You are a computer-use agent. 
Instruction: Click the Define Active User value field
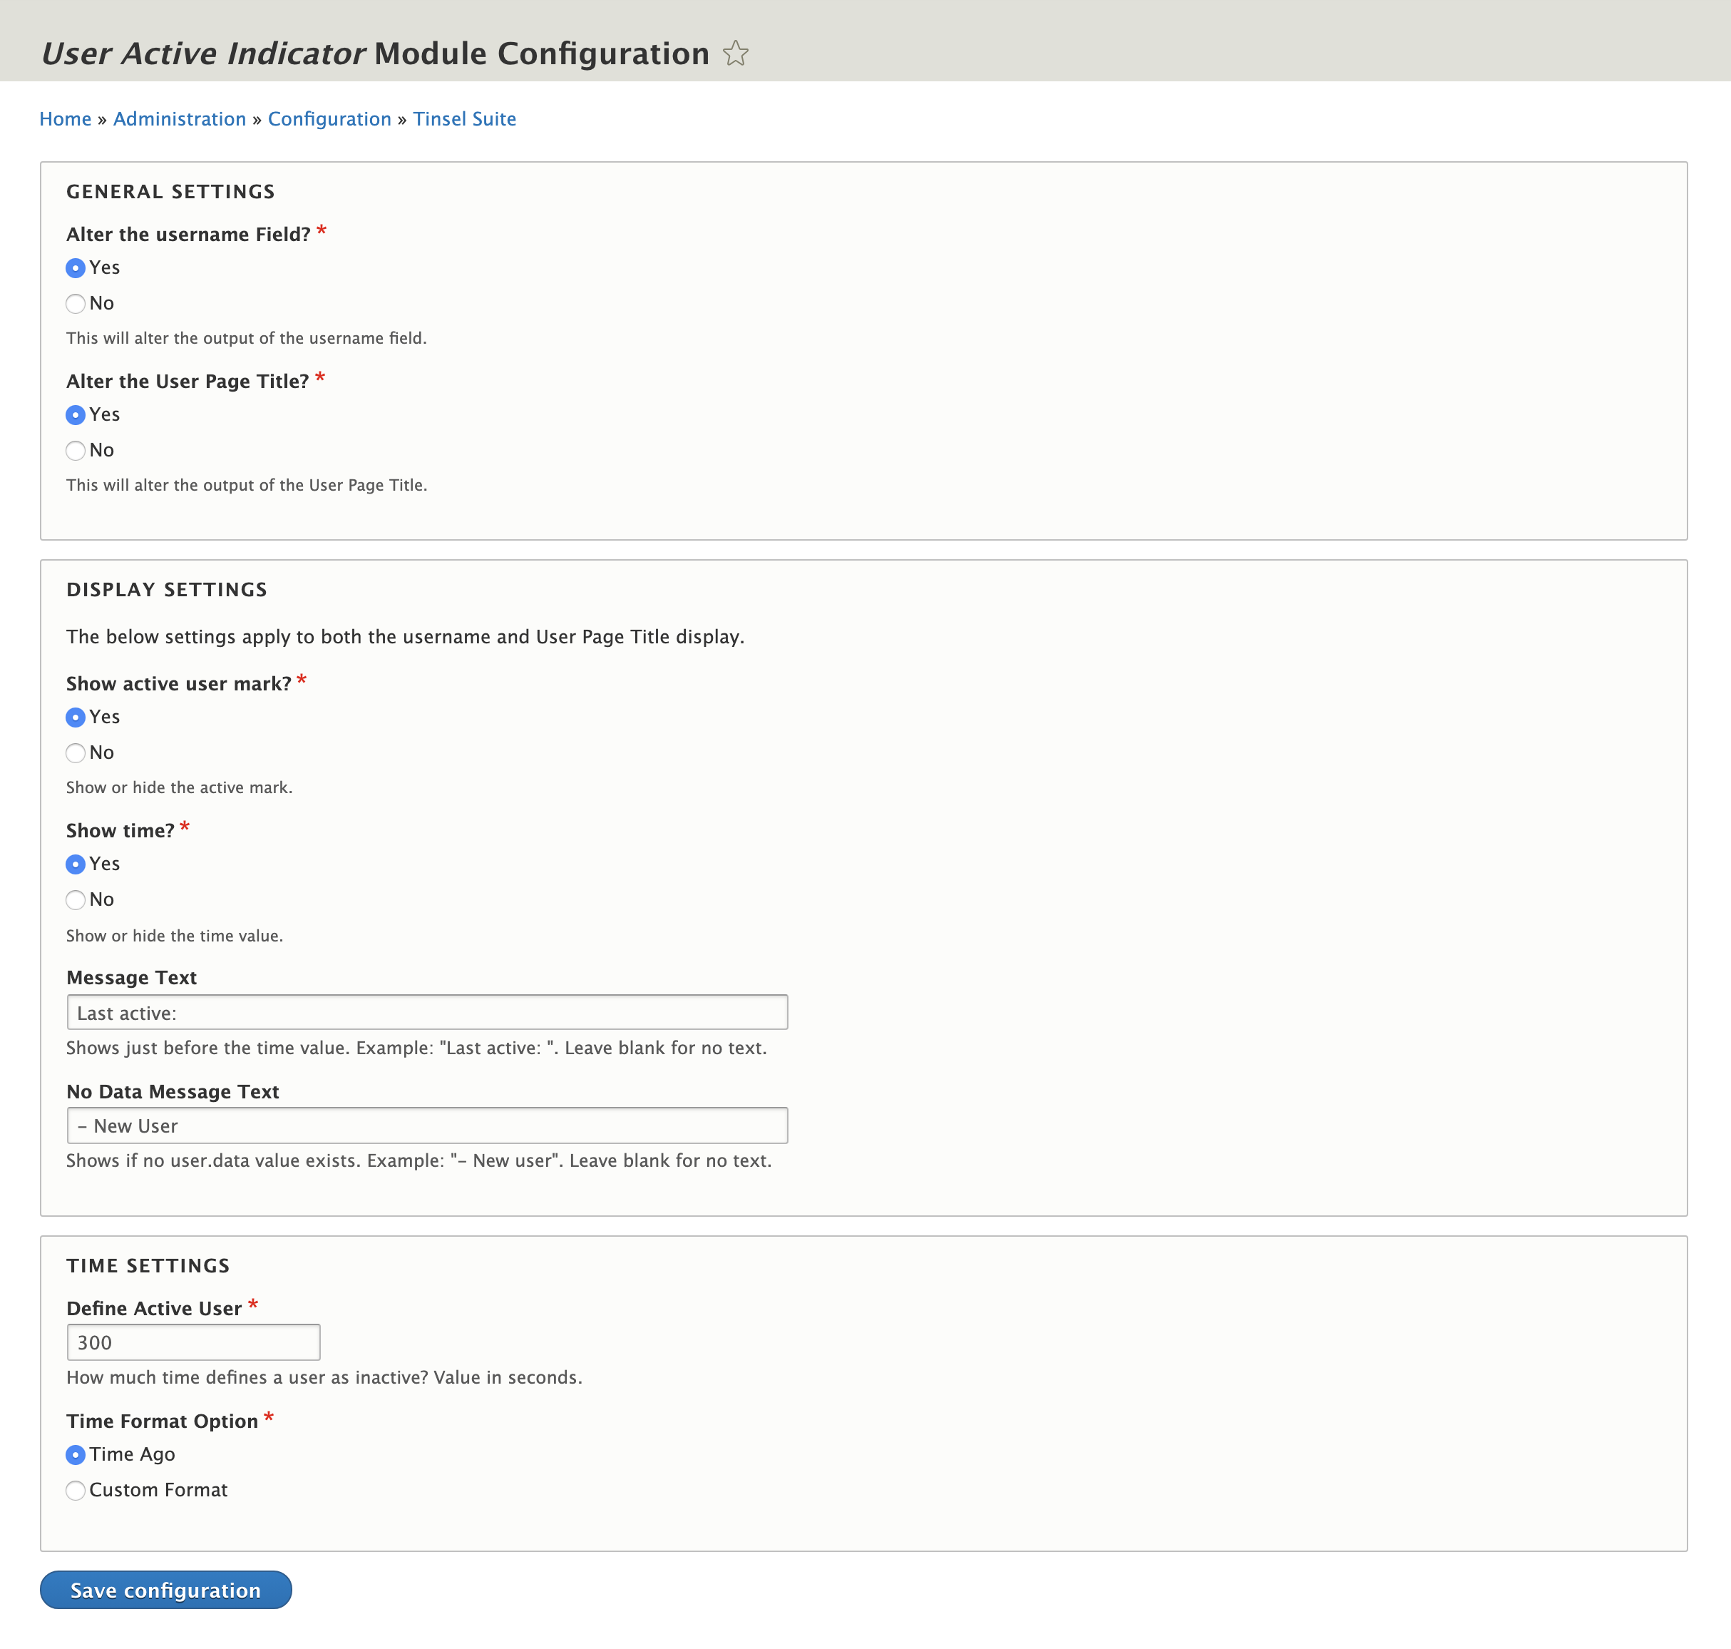(x=192, y=1342)
